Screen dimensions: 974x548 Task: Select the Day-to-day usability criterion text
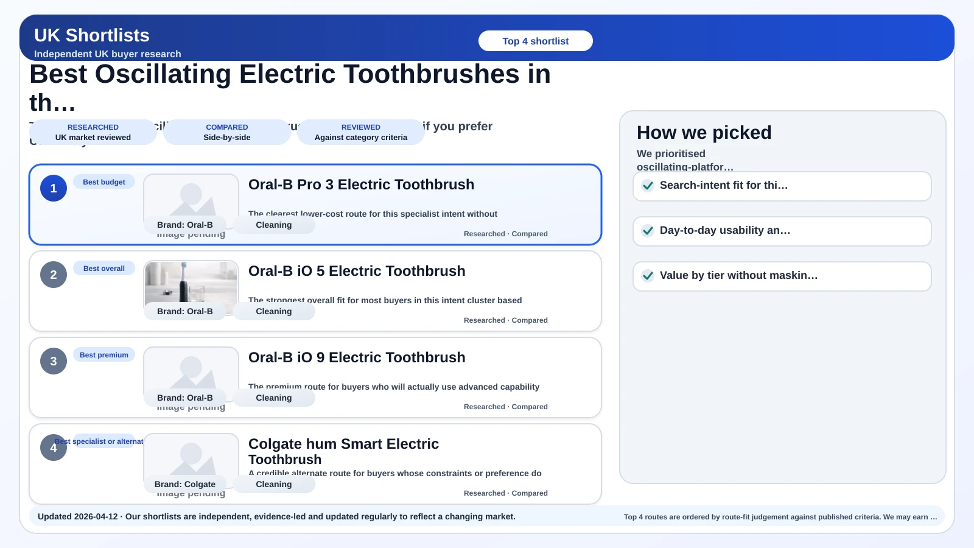pyautogui.click(x=725, y=230)
